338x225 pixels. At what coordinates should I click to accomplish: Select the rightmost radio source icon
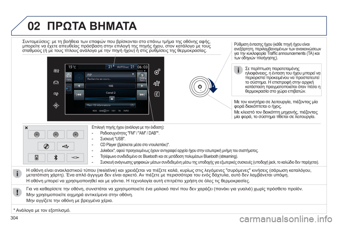click(x=75, y=135)
